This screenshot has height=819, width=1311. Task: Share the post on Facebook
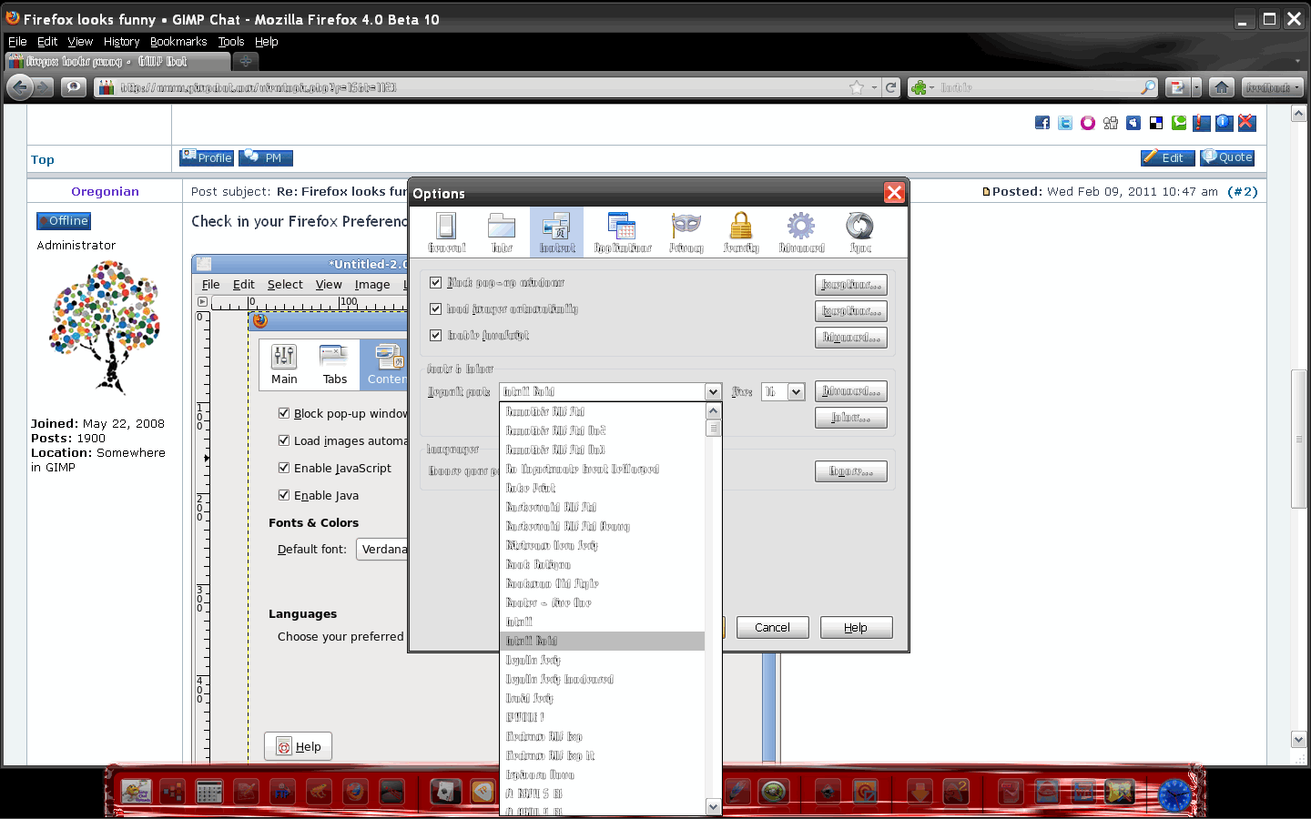pyautogui.click(x=1042, y=123)
